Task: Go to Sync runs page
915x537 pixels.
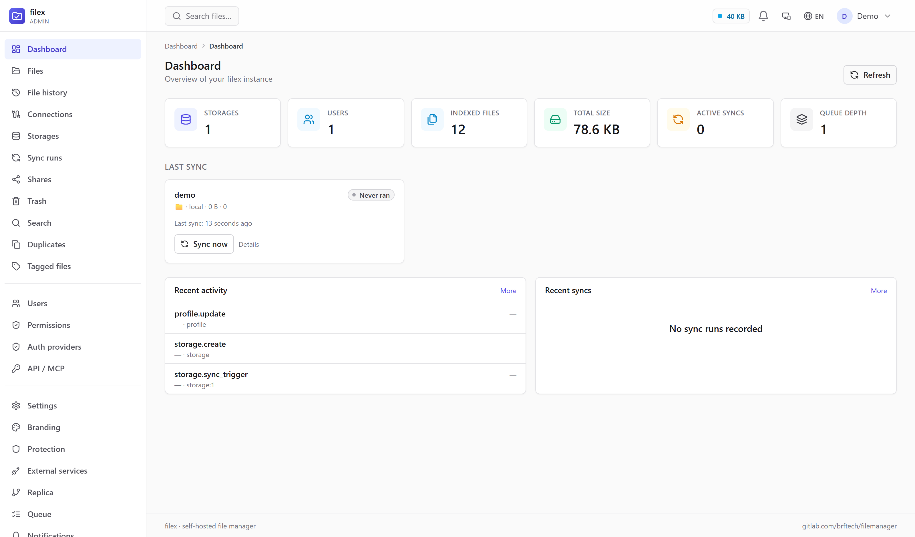Action: pos(73,158)
